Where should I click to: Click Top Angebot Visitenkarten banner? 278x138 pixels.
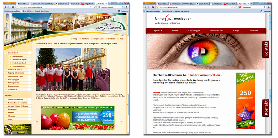pyautogui.click(x=246, y=101)
